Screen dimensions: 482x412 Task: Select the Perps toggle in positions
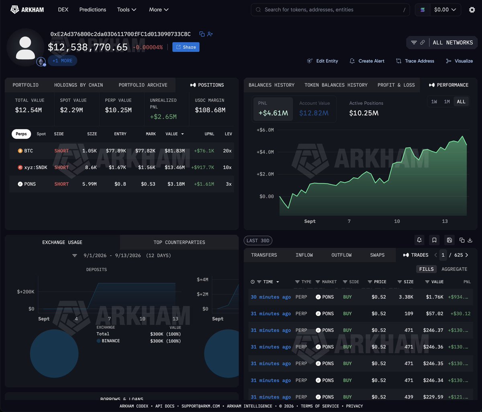coord(21,134)
